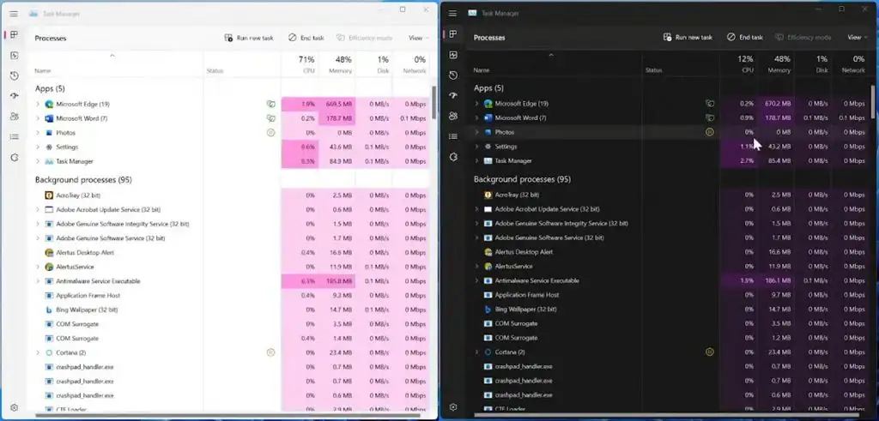The height and width of the screenshot is (421, 879).
Task: Open View dropdown in dark Task Manager
Action: point(854,38)
